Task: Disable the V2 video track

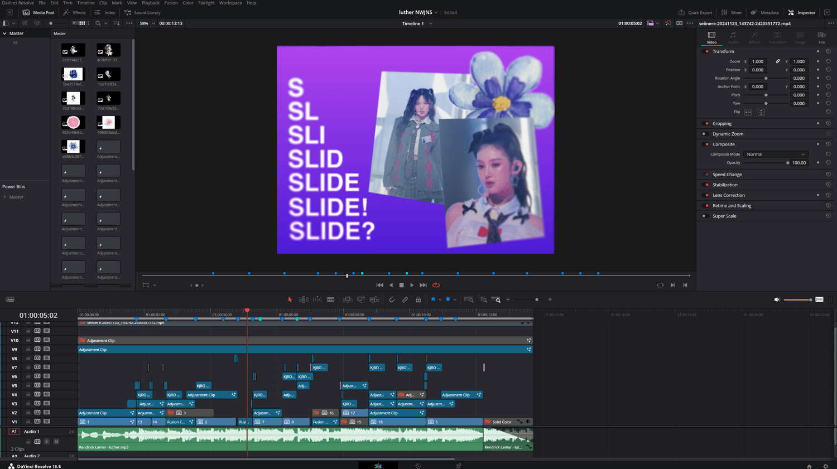Action: 47,413
